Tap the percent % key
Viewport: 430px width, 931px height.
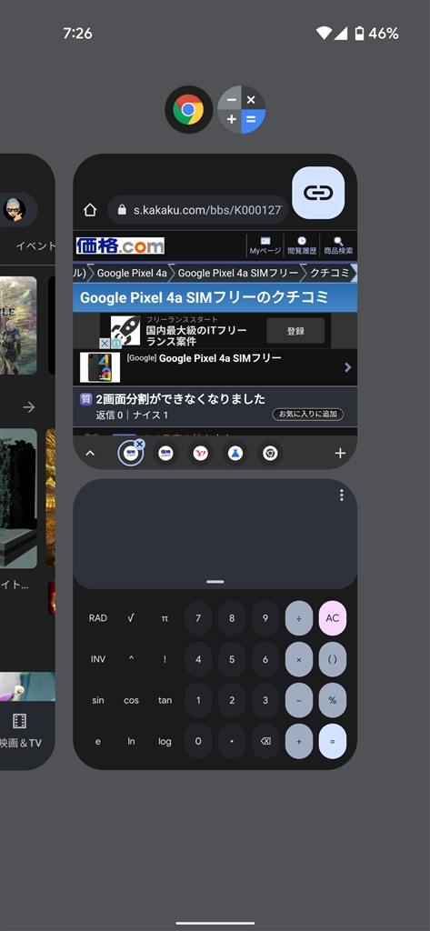click(x=333, y=700)
